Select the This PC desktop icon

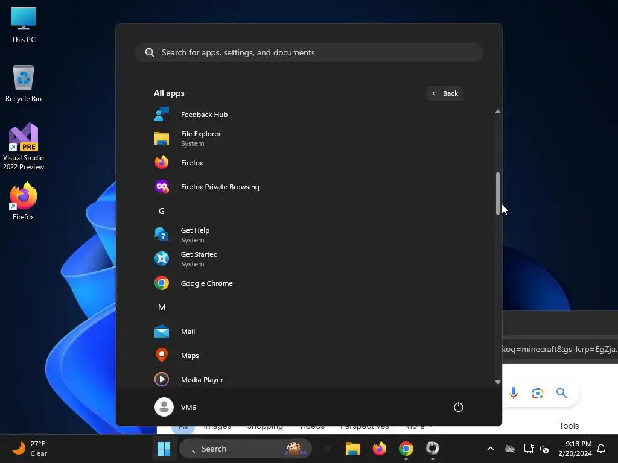pos(24,25)
